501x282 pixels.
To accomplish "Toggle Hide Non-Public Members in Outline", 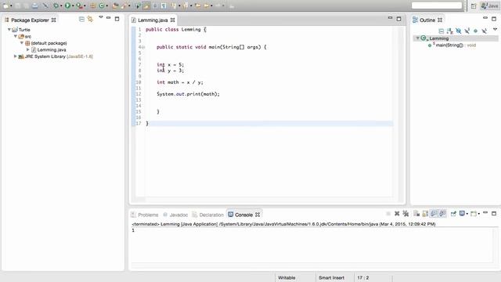I will tap(476, 31).
